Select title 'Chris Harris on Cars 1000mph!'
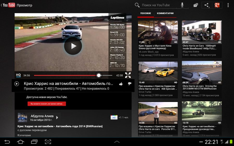This screenshot has width=234, height=146. pos(199,47)
